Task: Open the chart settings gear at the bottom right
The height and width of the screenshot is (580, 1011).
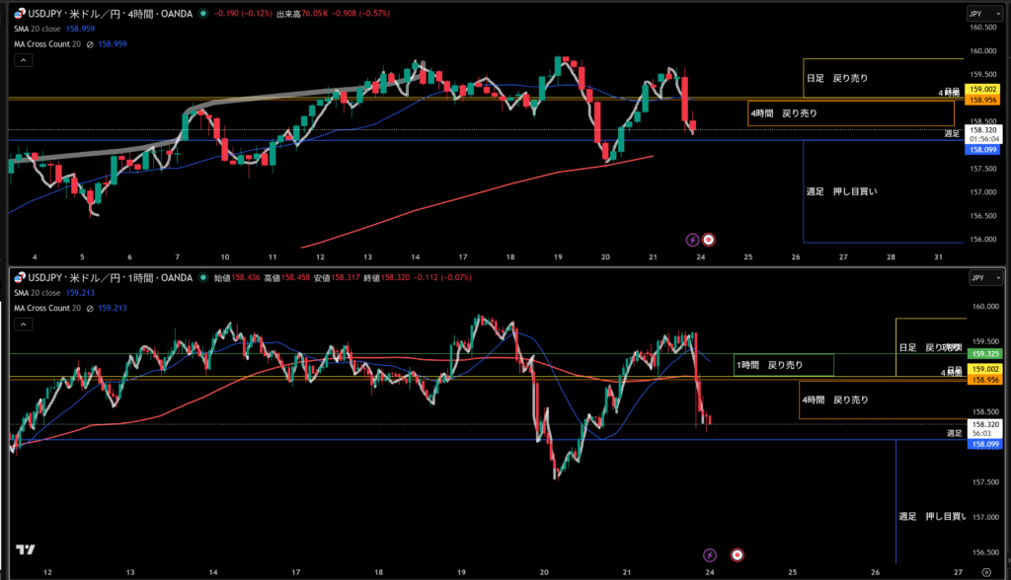Action: point(986,571)
